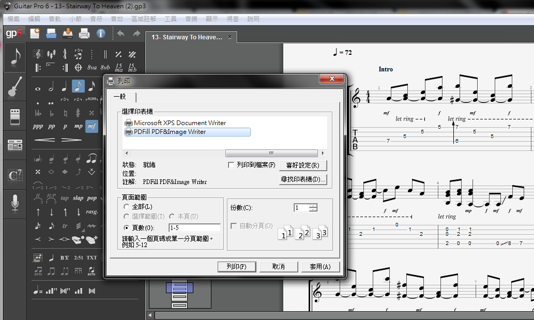
Task: Open 喜好設定(R) printer preferences
Action: click(303, 165)
